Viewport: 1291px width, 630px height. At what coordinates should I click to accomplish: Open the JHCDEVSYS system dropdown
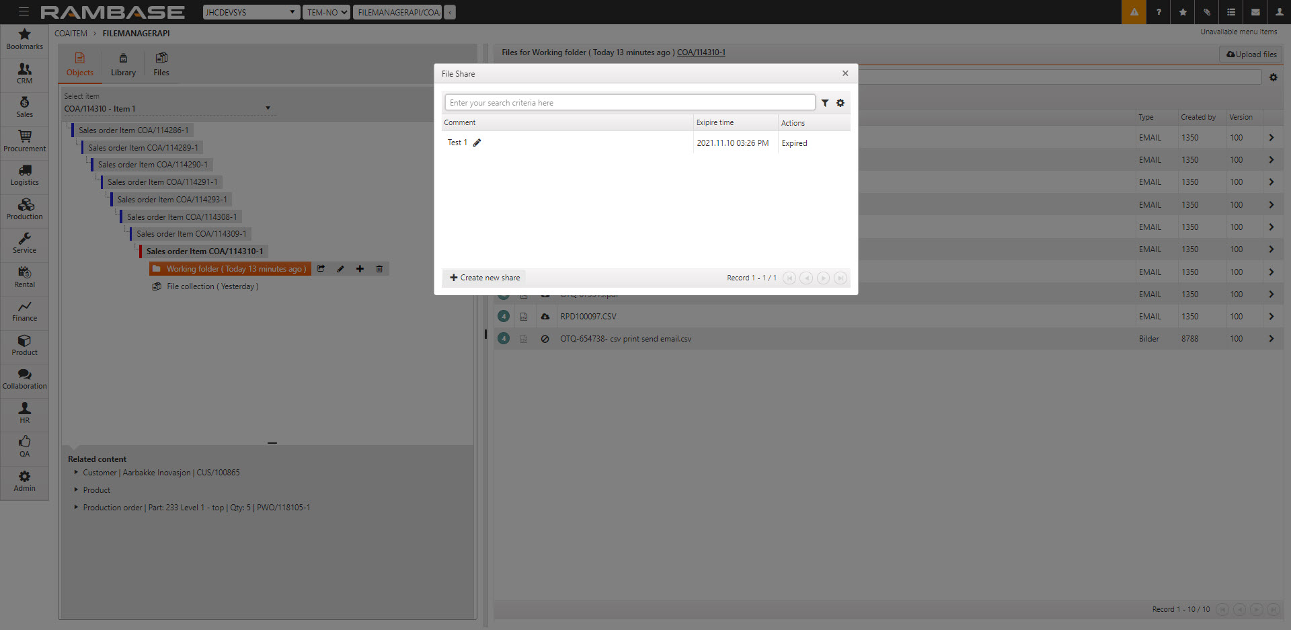(x=250, y=12)
